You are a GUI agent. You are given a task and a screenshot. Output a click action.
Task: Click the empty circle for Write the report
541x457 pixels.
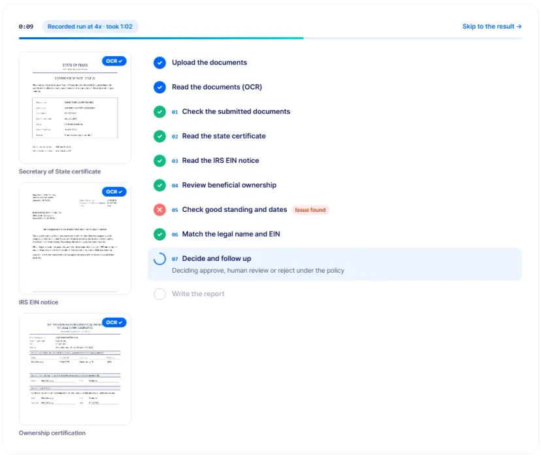click(x=159, y=294)
